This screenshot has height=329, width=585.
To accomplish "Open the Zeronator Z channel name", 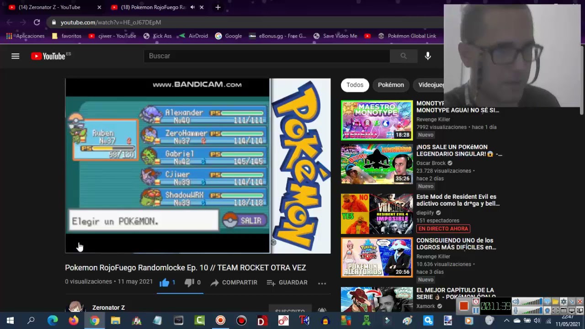I will click(x=108, y=308).
